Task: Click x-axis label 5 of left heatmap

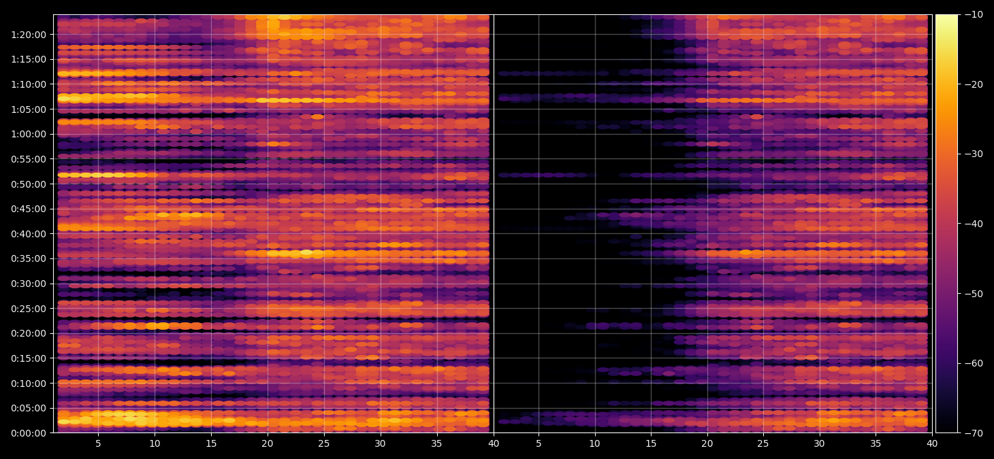Action: click(98, 444)
